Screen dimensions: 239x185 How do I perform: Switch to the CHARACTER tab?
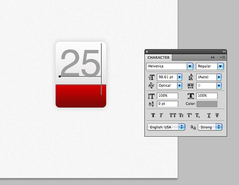pos(158,58)
